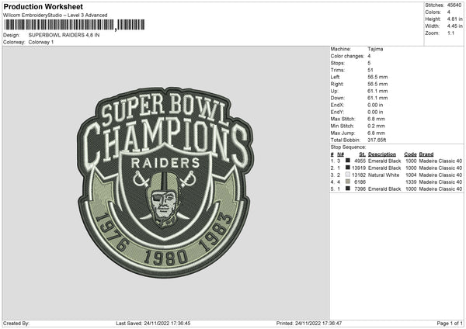The height and width of the screenshot is (329, 466).
Task: Click the Color changes row
Action: coord(351,56)
